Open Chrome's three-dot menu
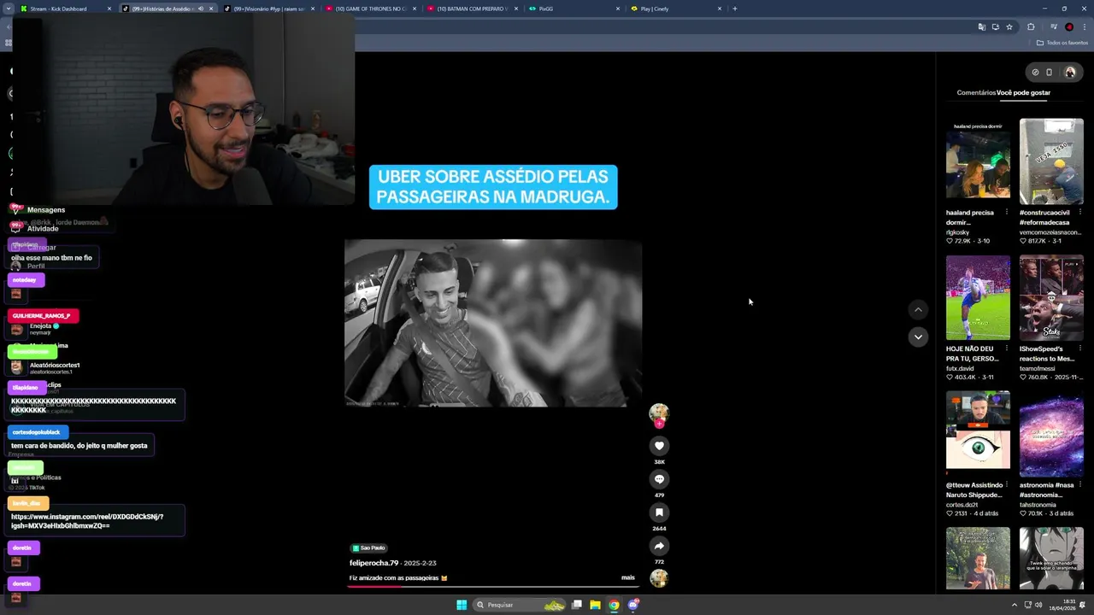Screen dimensions: 1094x615 (1084, 27)
